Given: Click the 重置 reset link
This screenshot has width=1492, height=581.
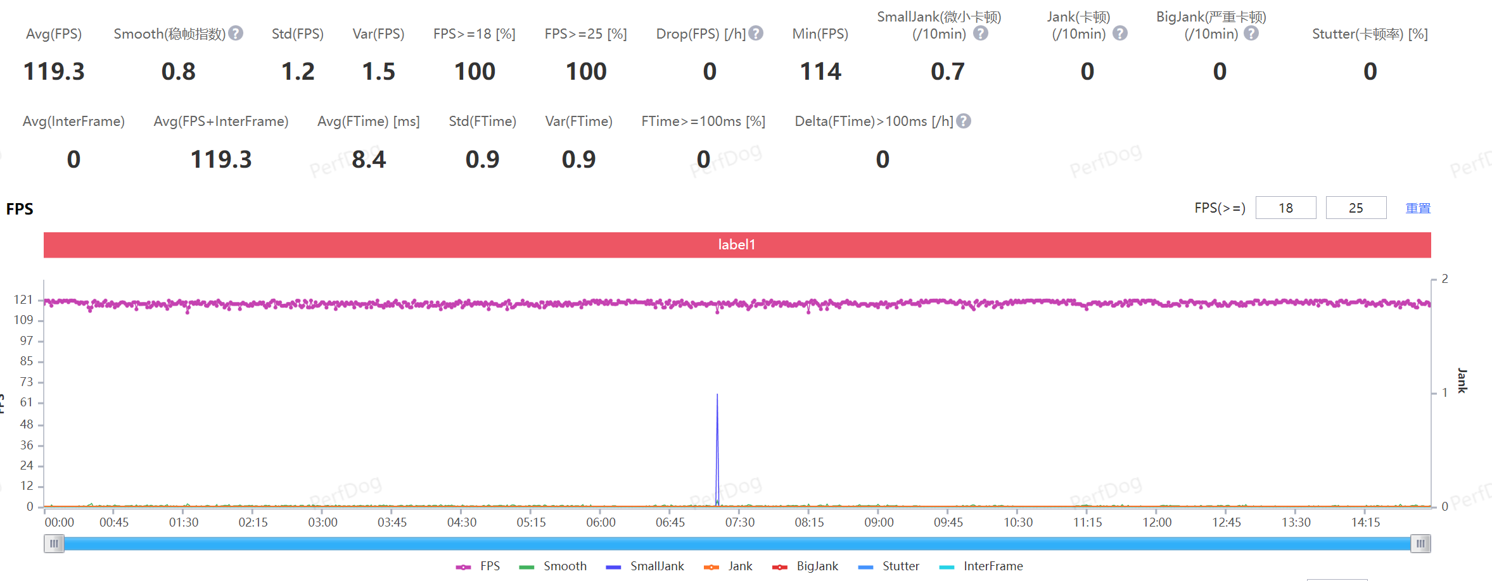Looking at the screenshot, I should (x=1418, y=208).
